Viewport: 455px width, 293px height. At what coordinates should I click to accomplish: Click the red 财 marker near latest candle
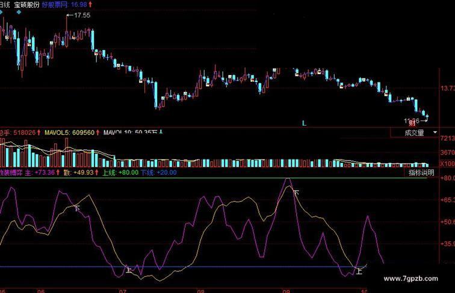click(x=412, y=123)
